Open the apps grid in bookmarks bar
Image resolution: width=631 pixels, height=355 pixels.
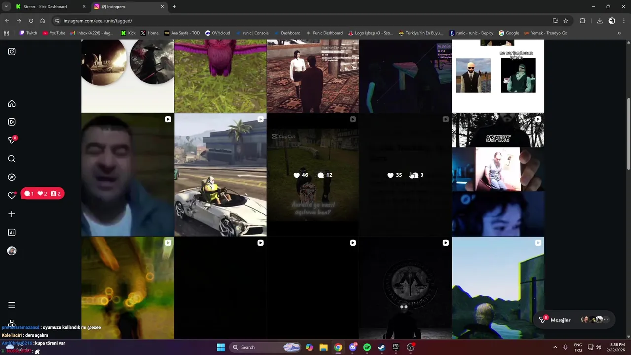[x=6, y=33]
